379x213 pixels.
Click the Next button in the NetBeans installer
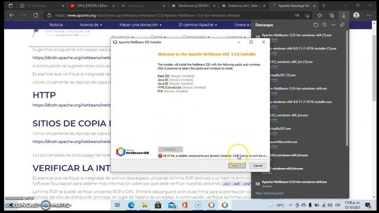237,166
